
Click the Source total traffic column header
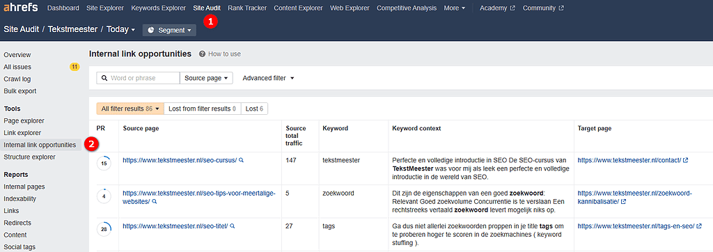[x=296, y=136]
